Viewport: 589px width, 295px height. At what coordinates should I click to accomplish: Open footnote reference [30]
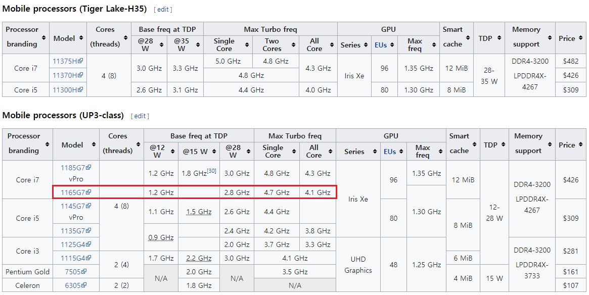(x=211, y=171)
